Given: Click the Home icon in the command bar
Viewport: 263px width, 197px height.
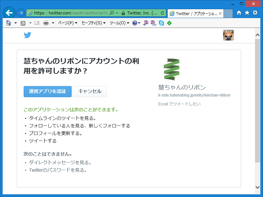Looking at the screenshot, I should pyautogui.click(x=9, y=23).
